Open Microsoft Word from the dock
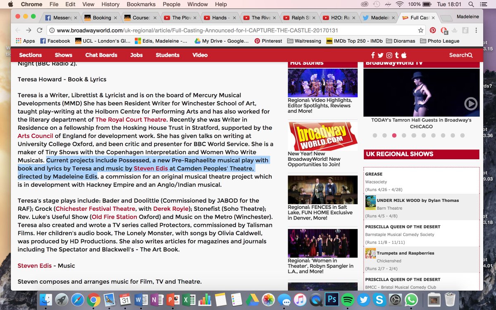 click(141, 299)
